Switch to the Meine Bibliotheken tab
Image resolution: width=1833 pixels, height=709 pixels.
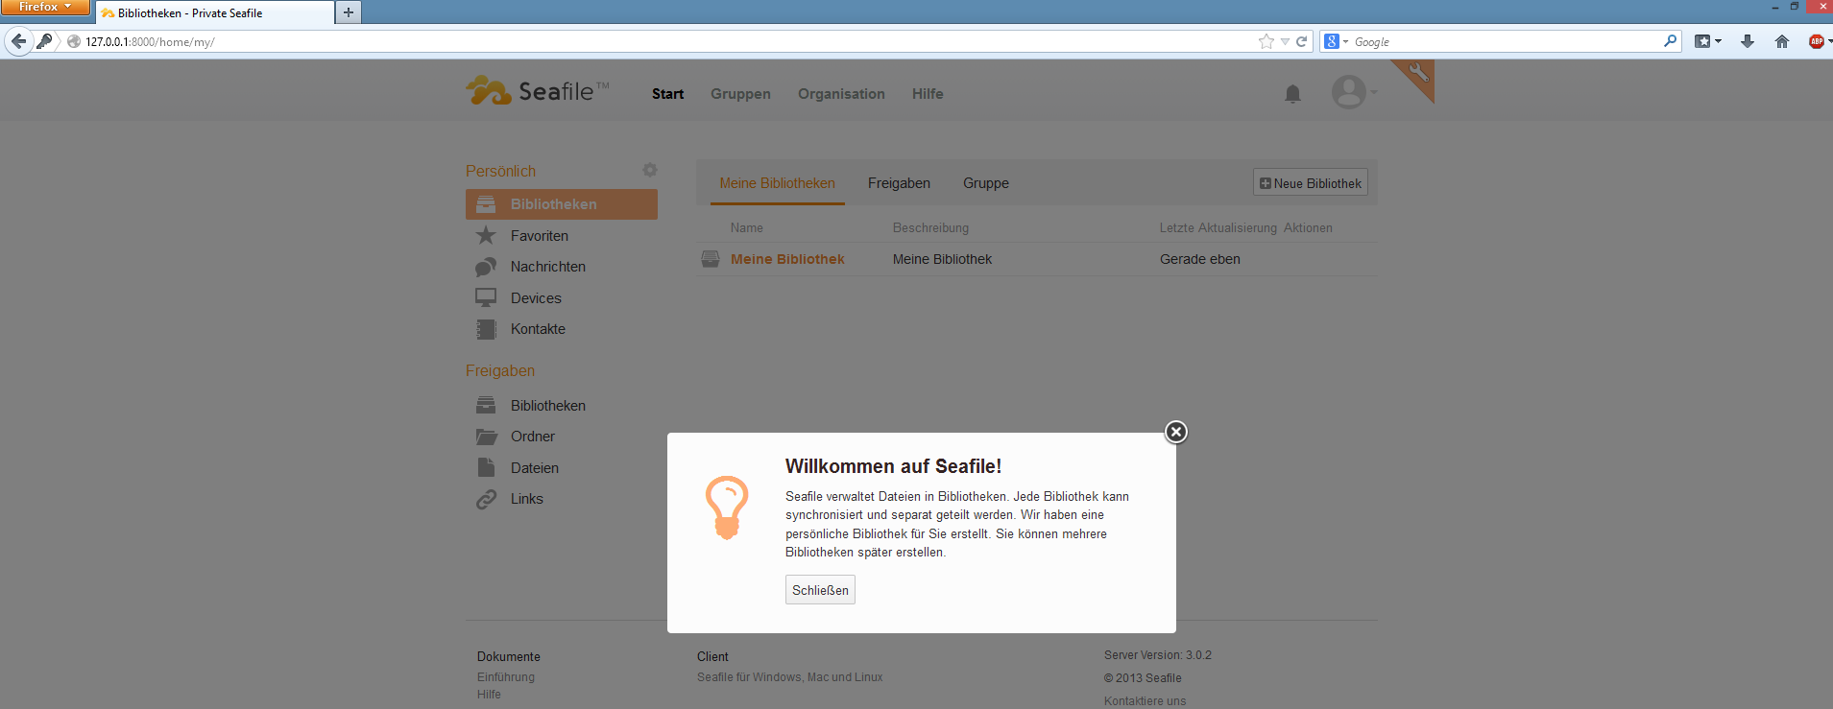pos(778,183)
